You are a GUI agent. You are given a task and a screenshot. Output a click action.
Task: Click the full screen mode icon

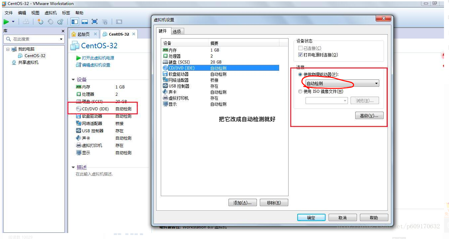tap(94, 22)
